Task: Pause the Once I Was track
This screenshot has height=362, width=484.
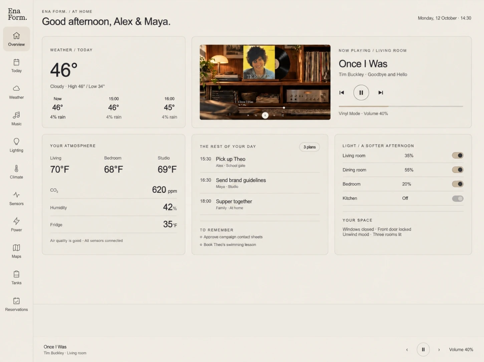Action: [361, 93]
